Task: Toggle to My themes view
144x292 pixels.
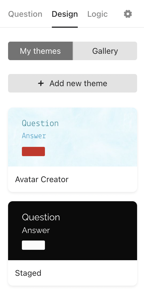Action: (40, 51)
